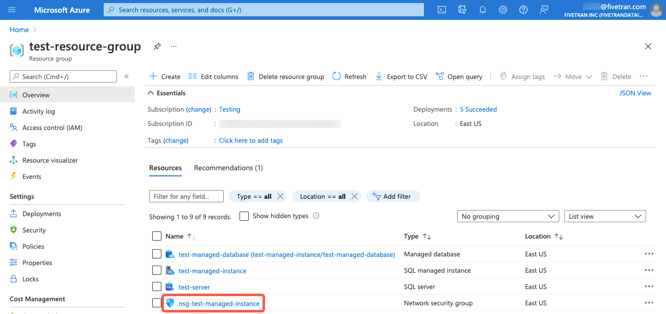The height and width of the screenshot is (314, 666).
Task: Open the Location == all filter pill
Action: click(323, 196)
